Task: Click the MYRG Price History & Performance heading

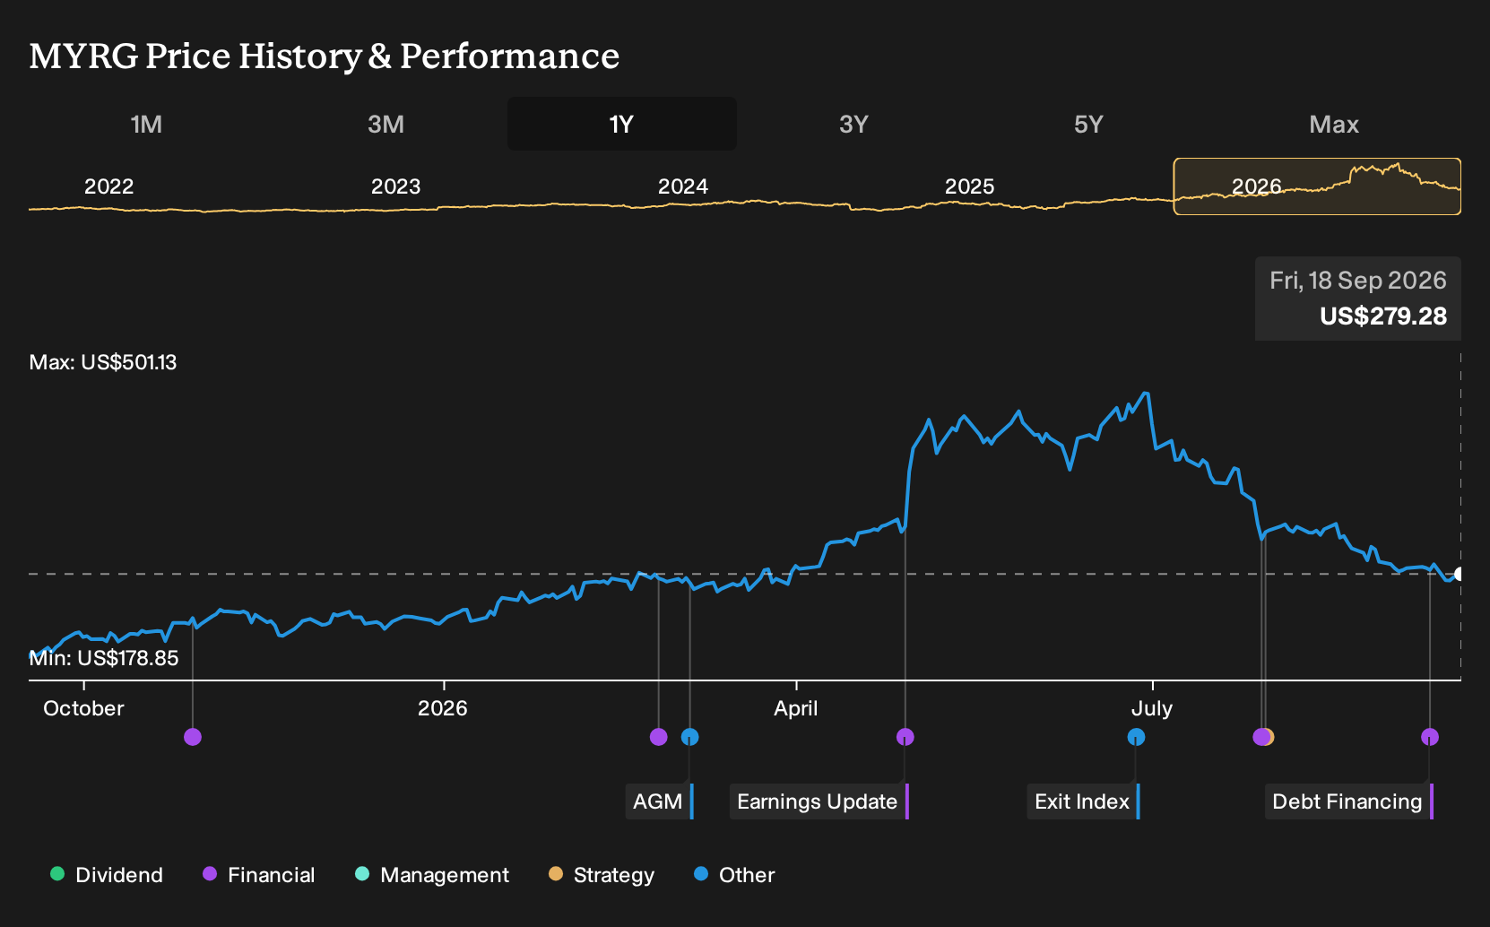Action: click(x=325, y=56)
